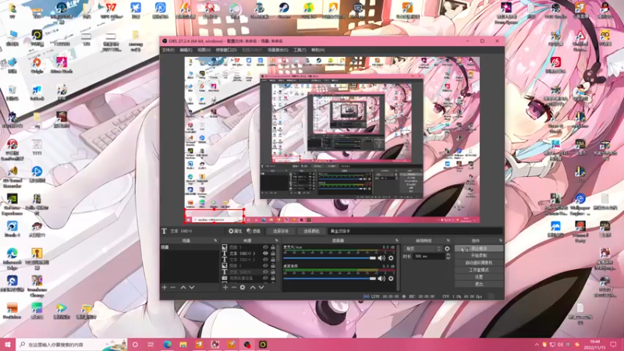Click the 退出 button in controls

(x=479, y=284)
